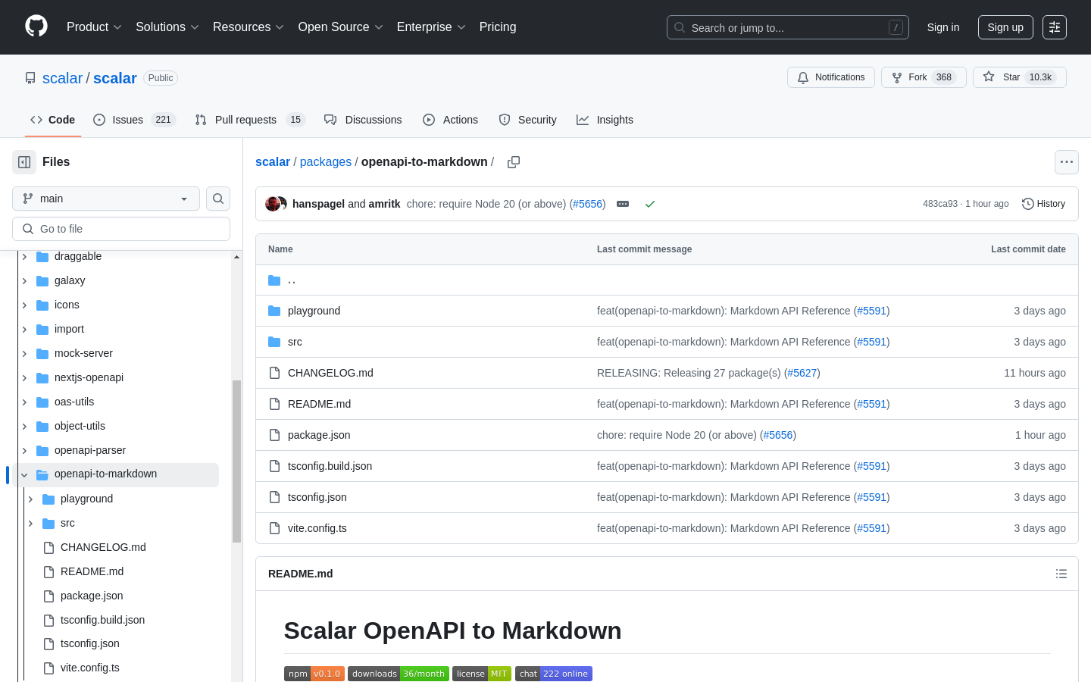Screen dimensions: 1091x682
Task: Select the nextjs-openapi folder in tree
Action: point(89,377)
